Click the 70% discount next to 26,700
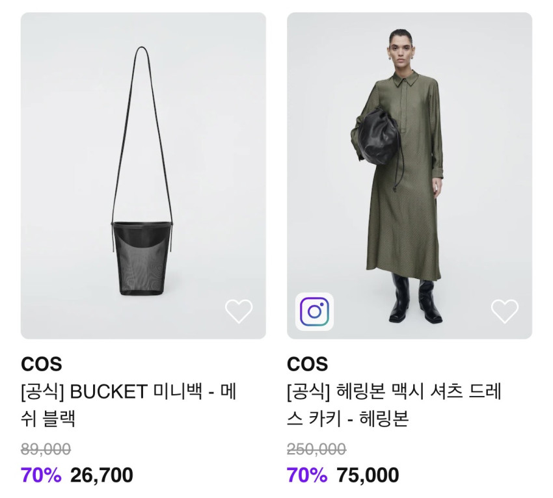Screen dimensions: 553x498 [41, 475]
